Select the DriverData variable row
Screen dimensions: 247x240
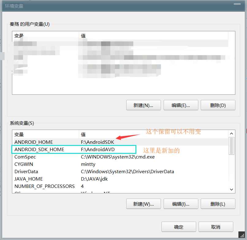(120, 171)
